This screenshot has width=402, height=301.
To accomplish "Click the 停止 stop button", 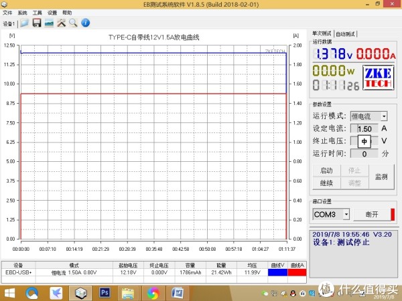I will (354, 171).
